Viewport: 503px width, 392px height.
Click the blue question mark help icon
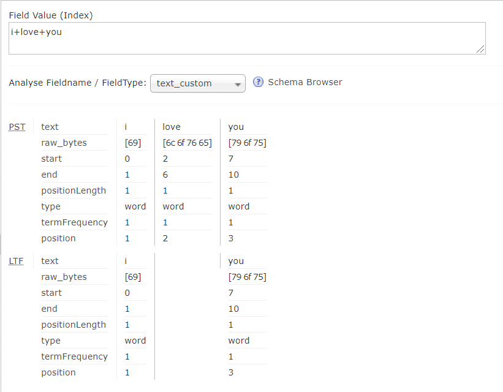(259, 82)
